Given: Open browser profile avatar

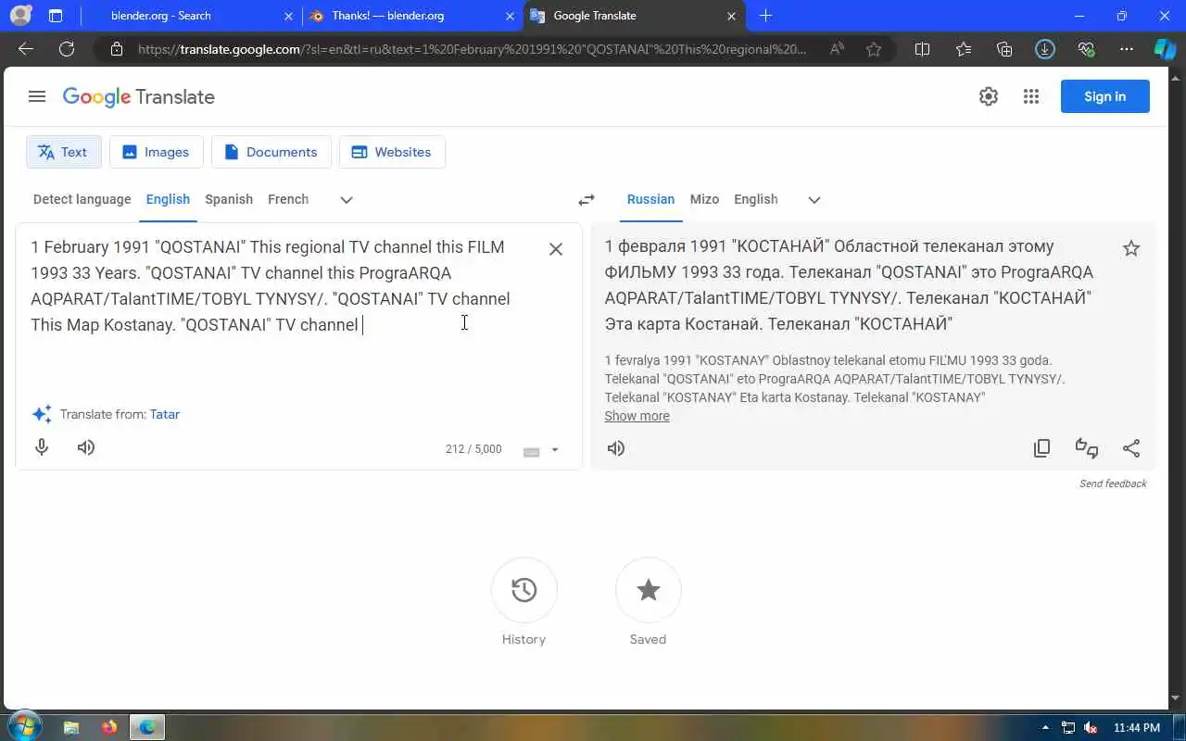Looking at the screenshot, I should point(20,16).
